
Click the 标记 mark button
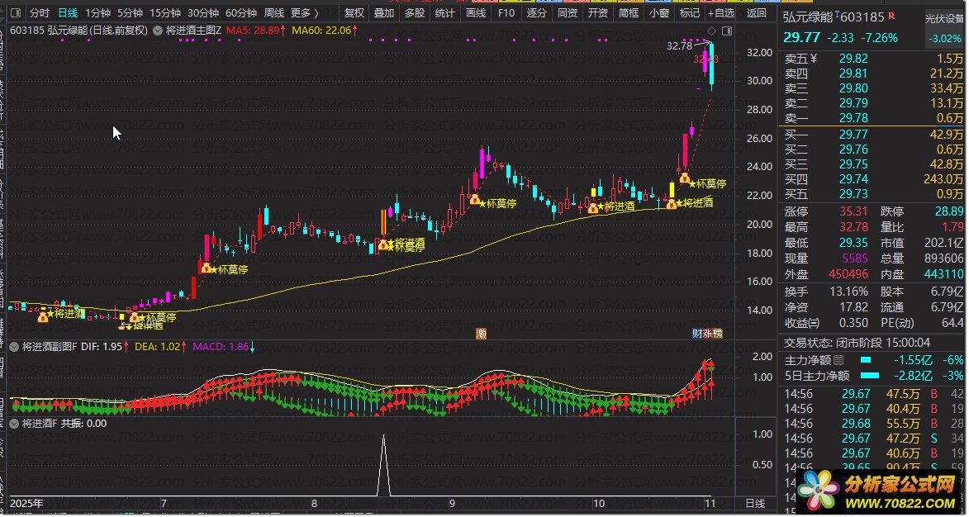tap(689, 12)
